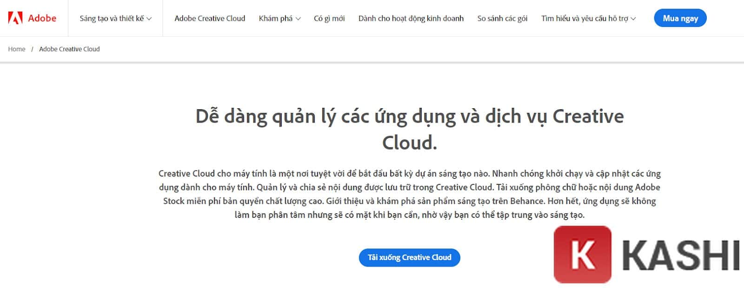This screenshot has width=744, height=288.
Task: Click Tải xuống Creative Cloud button
Action: click(x=410, y=257)
